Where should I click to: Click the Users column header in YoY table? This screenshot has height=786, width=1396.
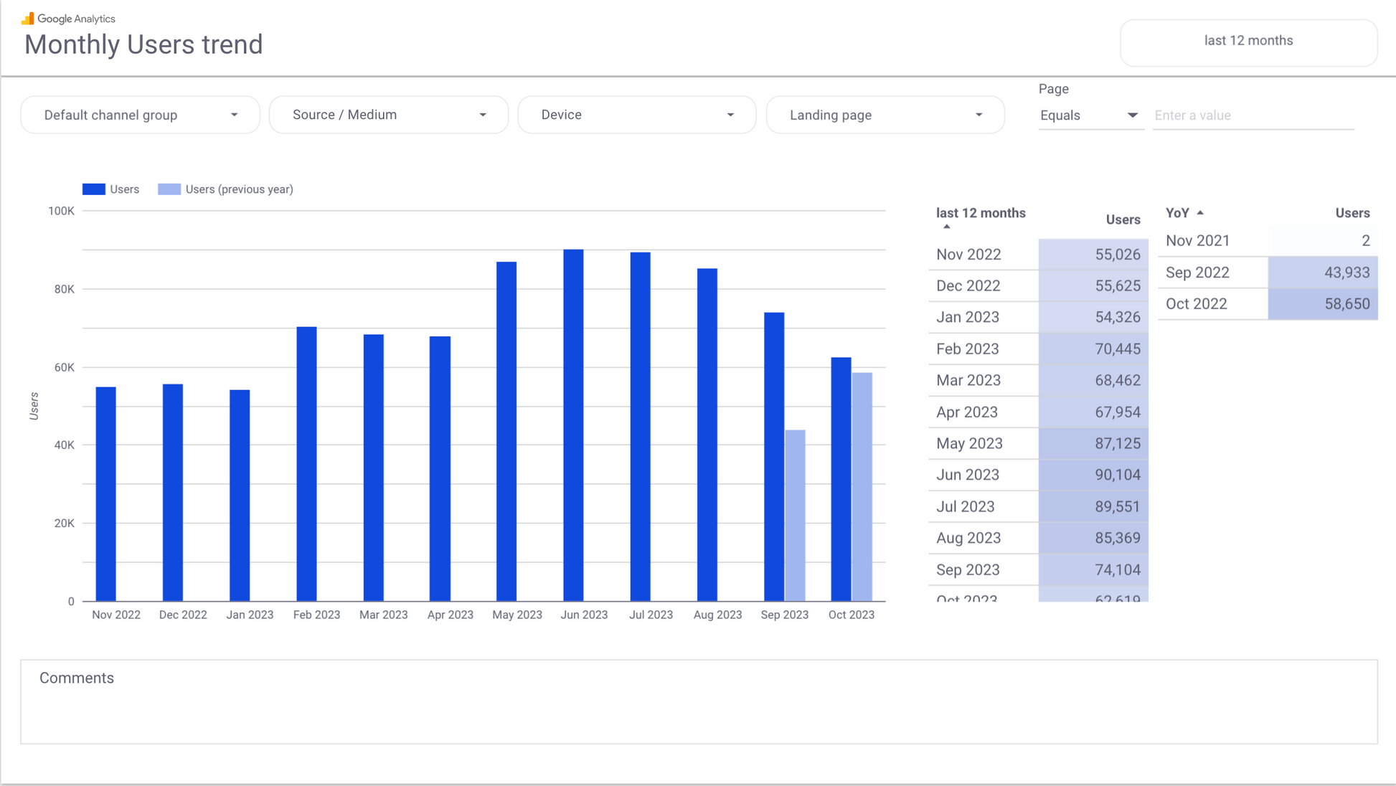(x=1352, y=213)
